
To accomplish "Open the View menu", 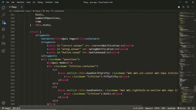I will [x=28, y=2].
